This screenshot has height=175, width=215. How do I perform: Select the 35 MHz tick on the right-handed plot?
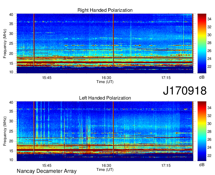11,24
